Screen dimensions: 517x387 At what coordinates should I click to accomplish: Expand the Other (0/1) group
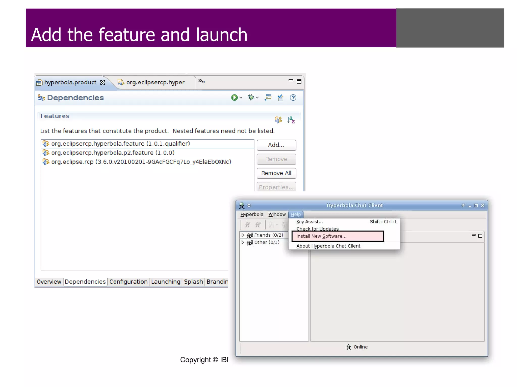(243, 242)
